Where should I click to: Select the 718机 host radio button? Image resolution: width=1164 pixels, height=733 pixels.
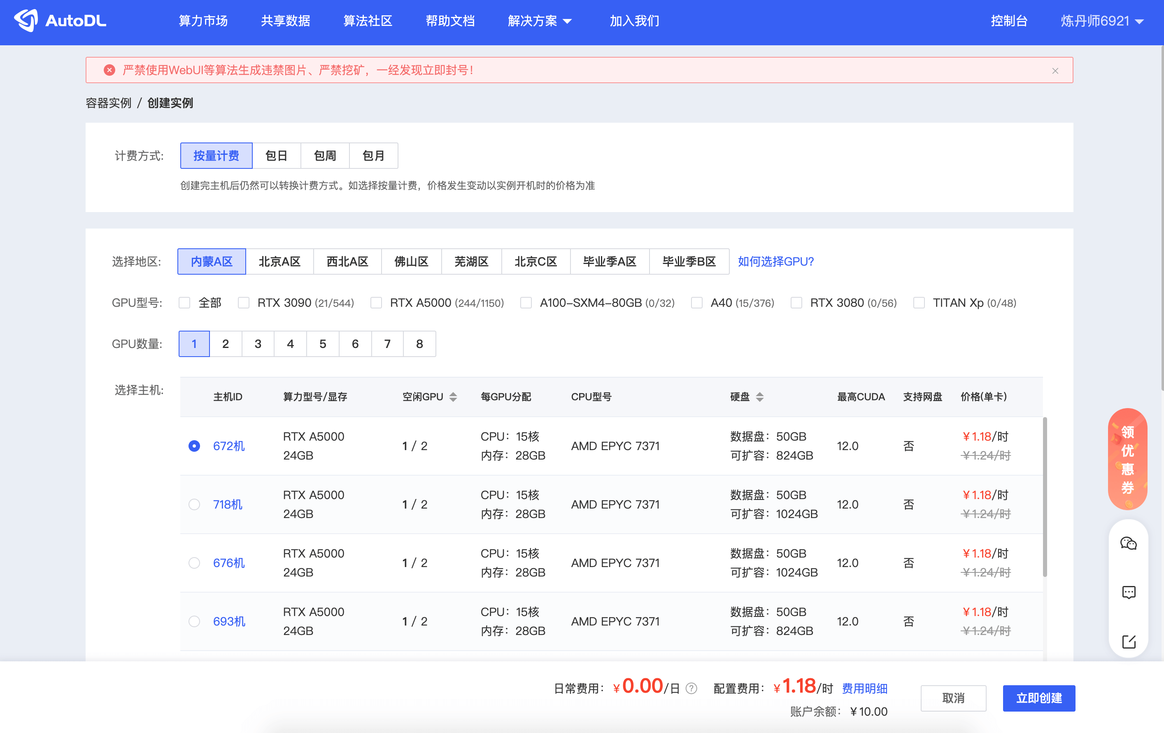coord(194,504)
